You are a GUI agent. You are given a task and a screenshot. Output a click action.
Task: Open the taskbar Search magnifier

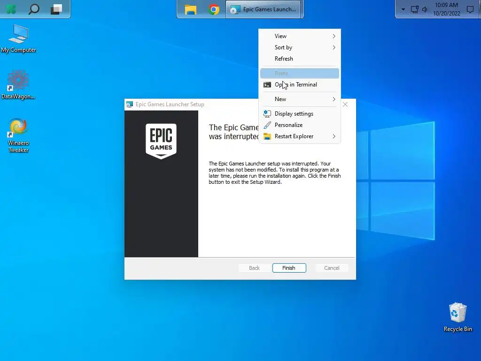[34, 9]
